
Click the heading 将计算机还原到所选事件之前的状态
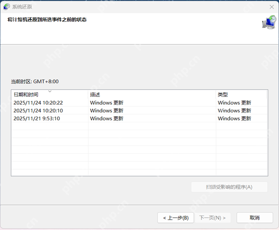coord(47,19)
